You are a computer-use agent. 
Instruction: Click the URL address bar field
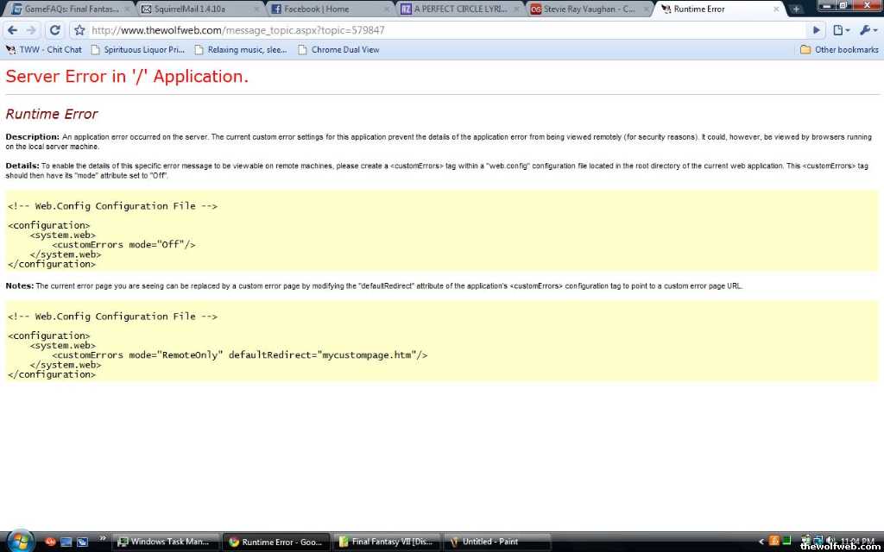[432, 30]
